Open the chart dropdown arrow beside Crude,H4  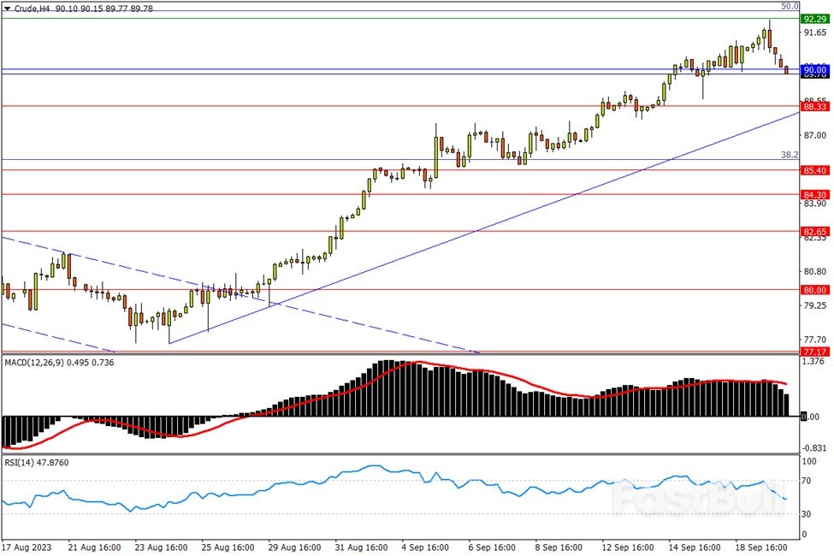[x=8, y=9]
